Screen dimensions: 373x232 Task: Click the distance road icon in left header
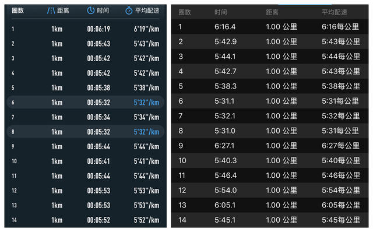tap(51, 10)
